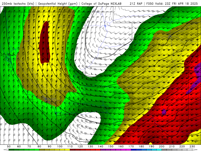The width and height of the screenshot is (201, 151).
Task: Click the 10380 height contour label
Action: pyautogui.click(x=130, y=93)
